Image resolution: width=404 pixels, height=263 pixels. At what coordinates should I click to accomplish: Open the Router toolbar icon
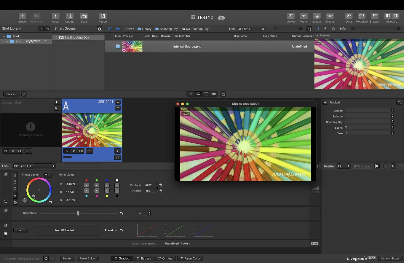304,16
